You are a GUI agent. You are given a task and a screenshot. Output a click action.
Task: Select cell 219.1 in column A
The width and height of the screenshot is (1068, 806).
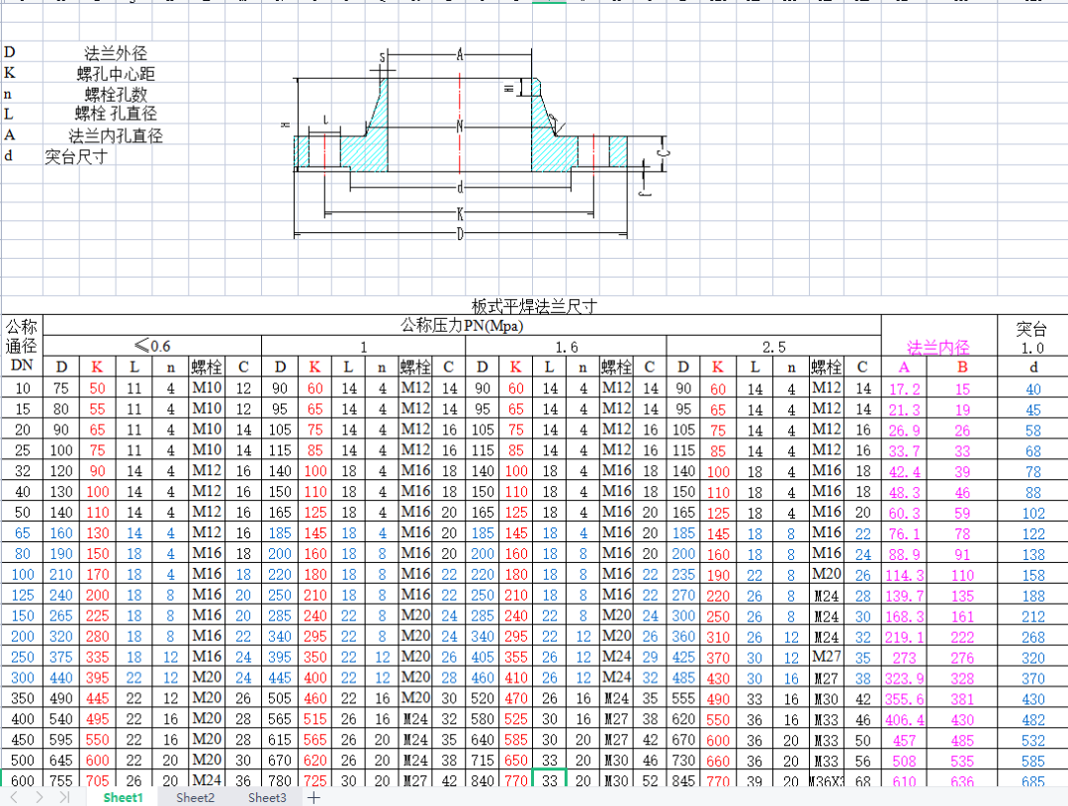click(x=904, y=637)
